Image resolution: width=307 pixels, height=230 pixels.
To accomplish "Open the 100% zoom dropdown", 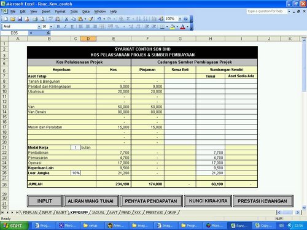I will (180, 19).
